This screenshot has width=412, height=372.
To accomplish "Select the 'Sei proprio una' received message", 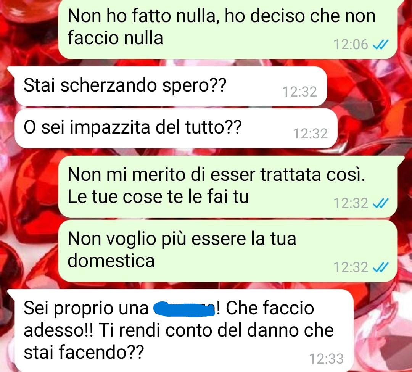I will click(184, 330).
